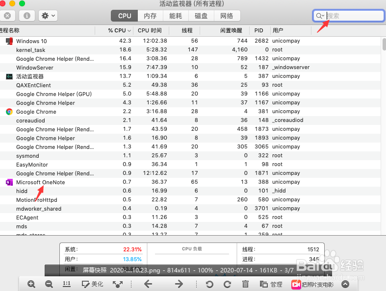This screenshot has width=386, height=291.
Task: Zoom in with the magnifier plus icon
Action: coord(31,284)
